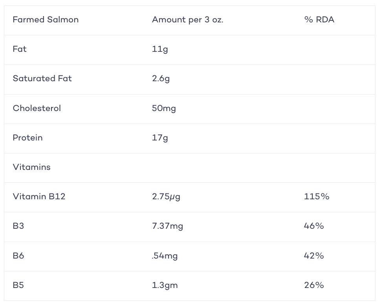
Task: Click the 17g protein value
Action: (x=160, y=138)
